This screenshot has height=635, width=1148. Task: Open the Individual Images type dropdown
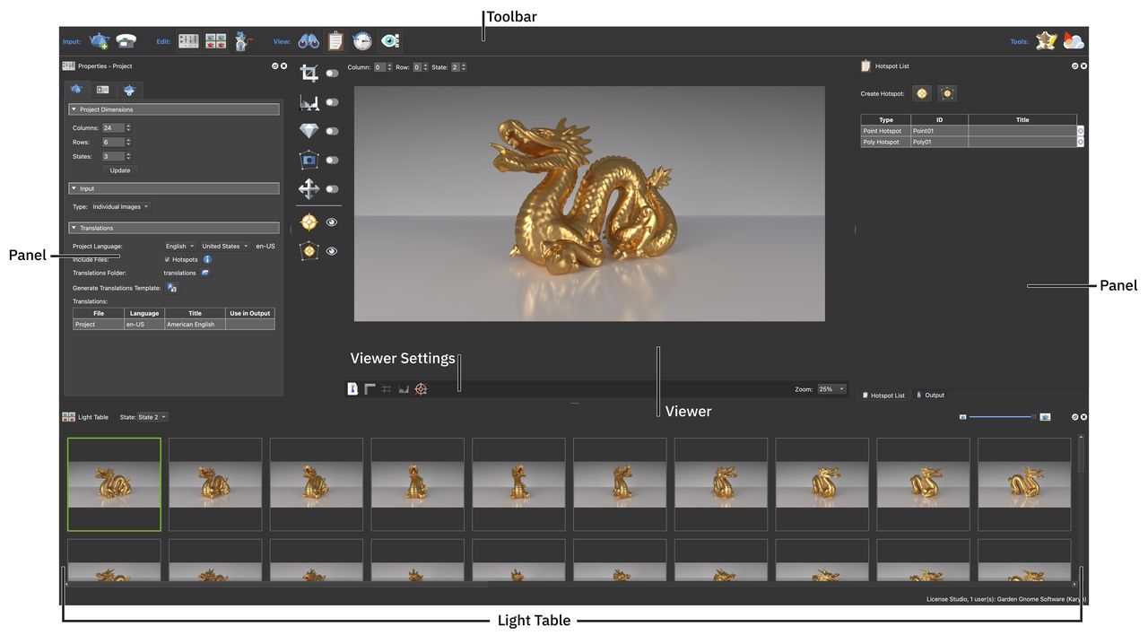121,207
